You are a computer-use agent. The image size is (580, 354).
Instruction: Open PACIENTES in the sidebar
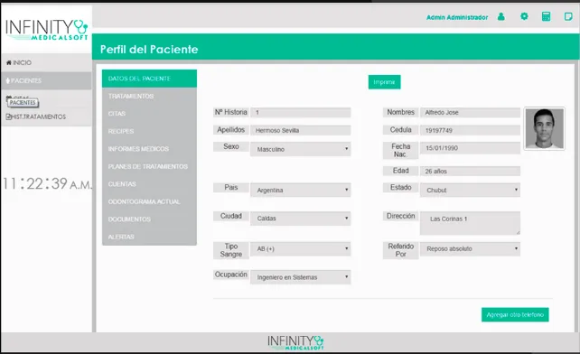click(x=46, y=80)
